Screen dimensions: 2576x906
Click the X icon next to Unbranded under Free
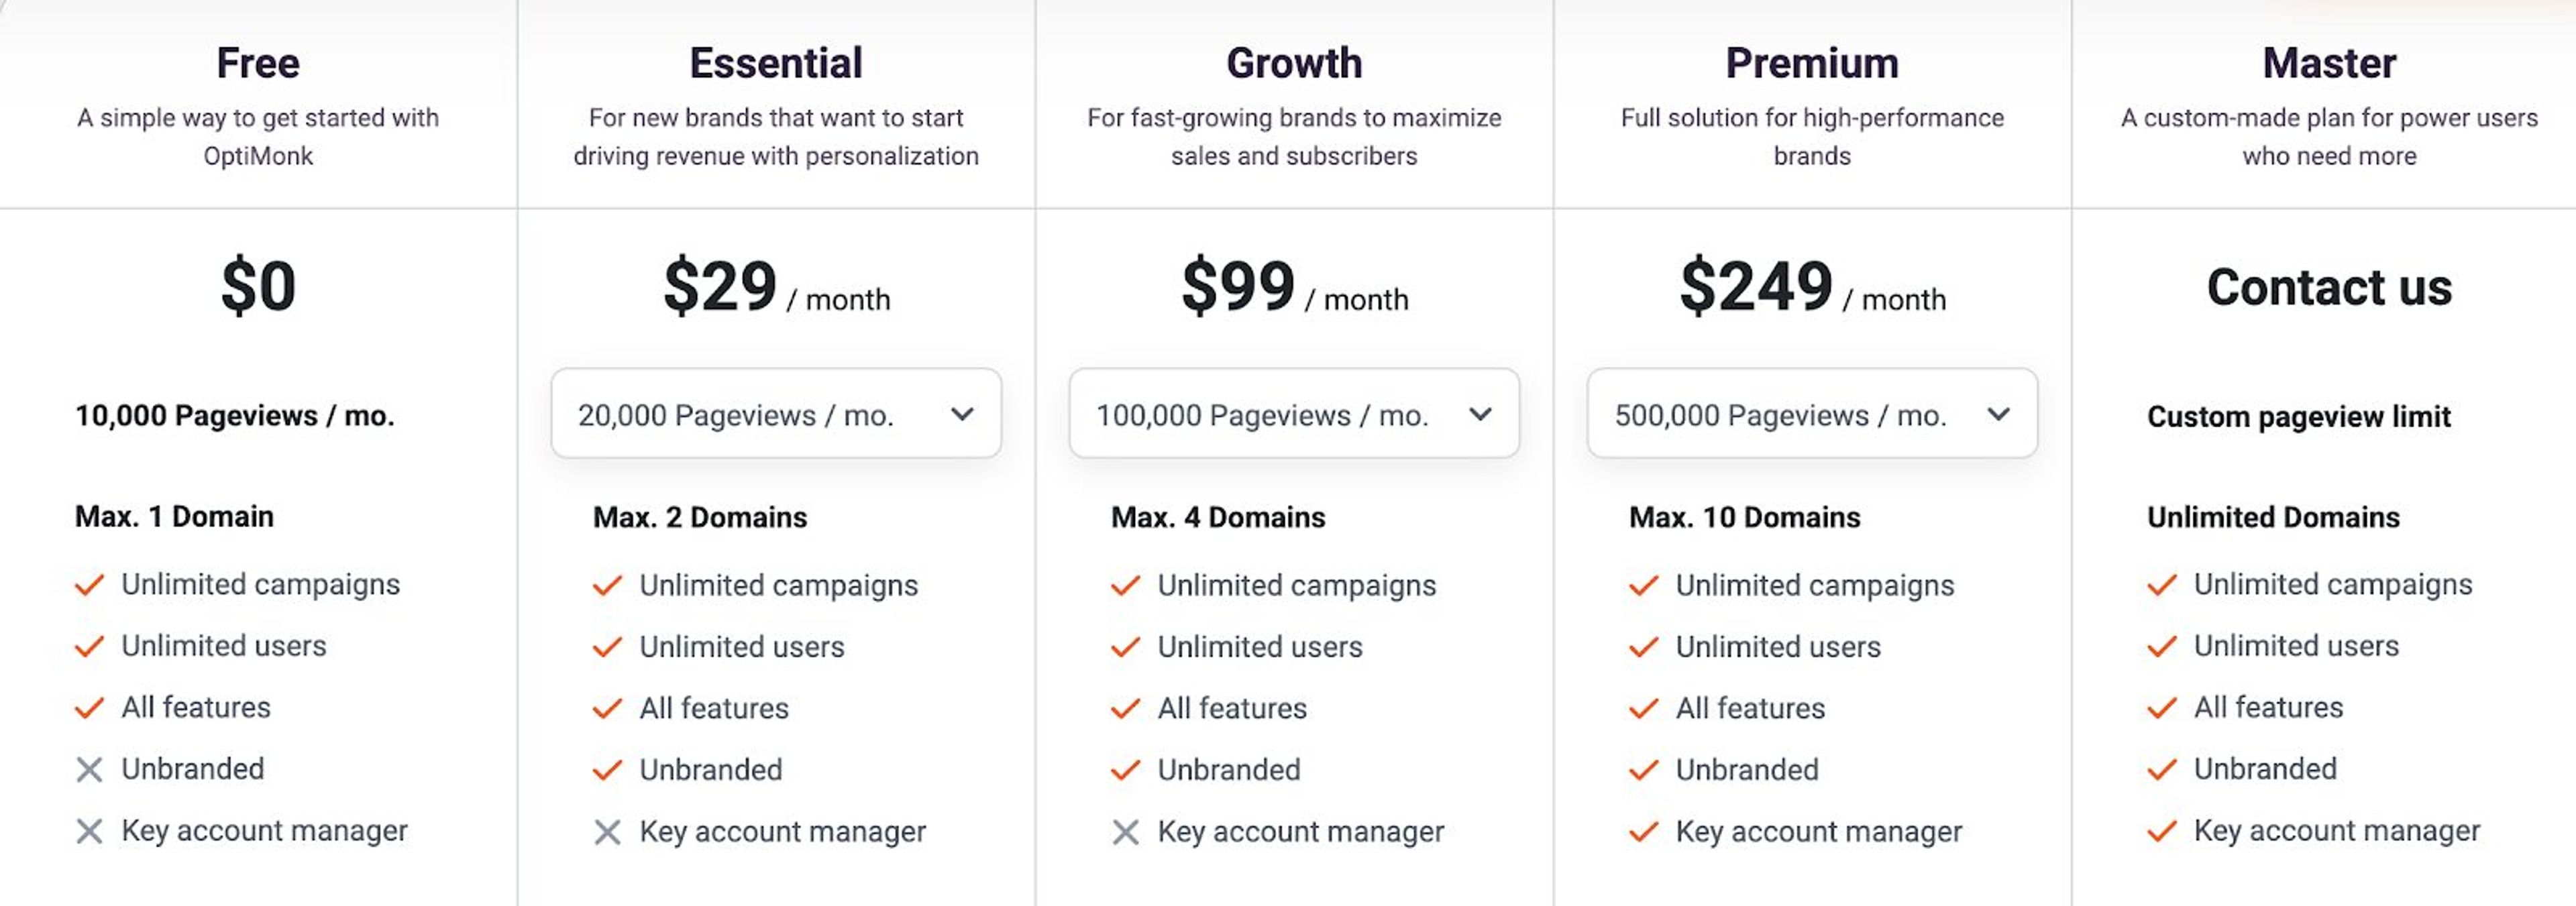[89, 769]
